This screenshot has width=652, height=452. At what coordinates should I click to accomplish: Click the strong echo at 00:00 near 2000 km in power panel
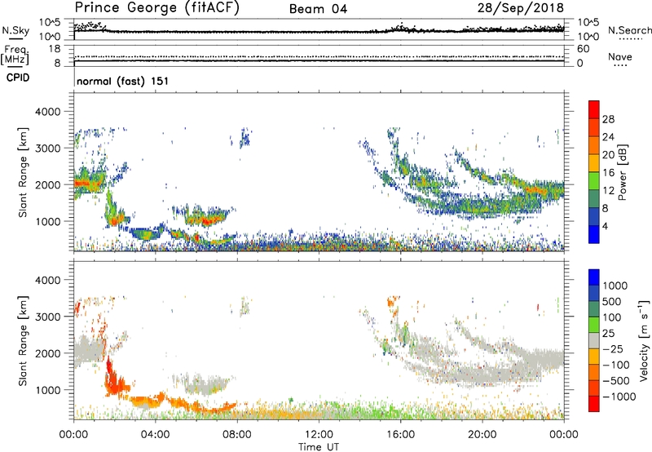[88, 183]
